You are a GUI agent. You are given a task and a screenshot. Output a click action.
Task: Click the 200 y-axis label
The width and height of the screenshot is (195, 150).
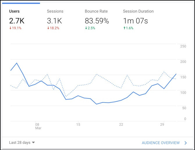tap(183, 62)
